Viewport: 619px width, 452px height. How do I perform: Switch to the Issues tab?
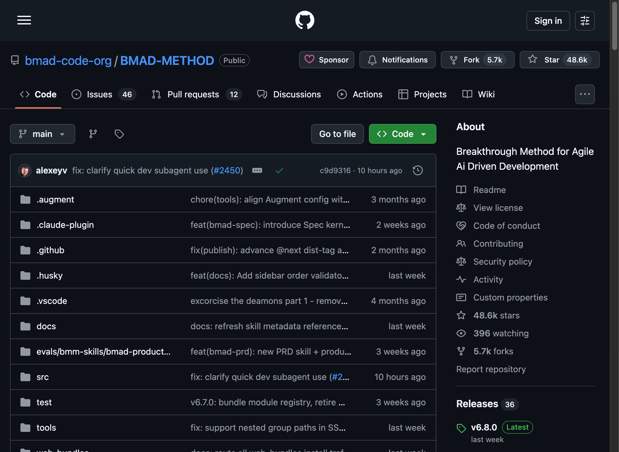[103, 94]
